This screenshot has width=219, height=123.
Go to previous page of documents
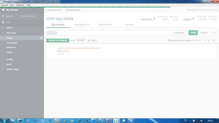pos(205,40)
